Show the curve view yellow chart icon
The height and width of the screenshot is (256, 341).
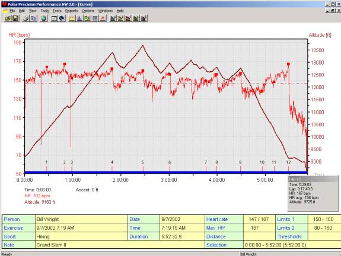coord(72,18)
